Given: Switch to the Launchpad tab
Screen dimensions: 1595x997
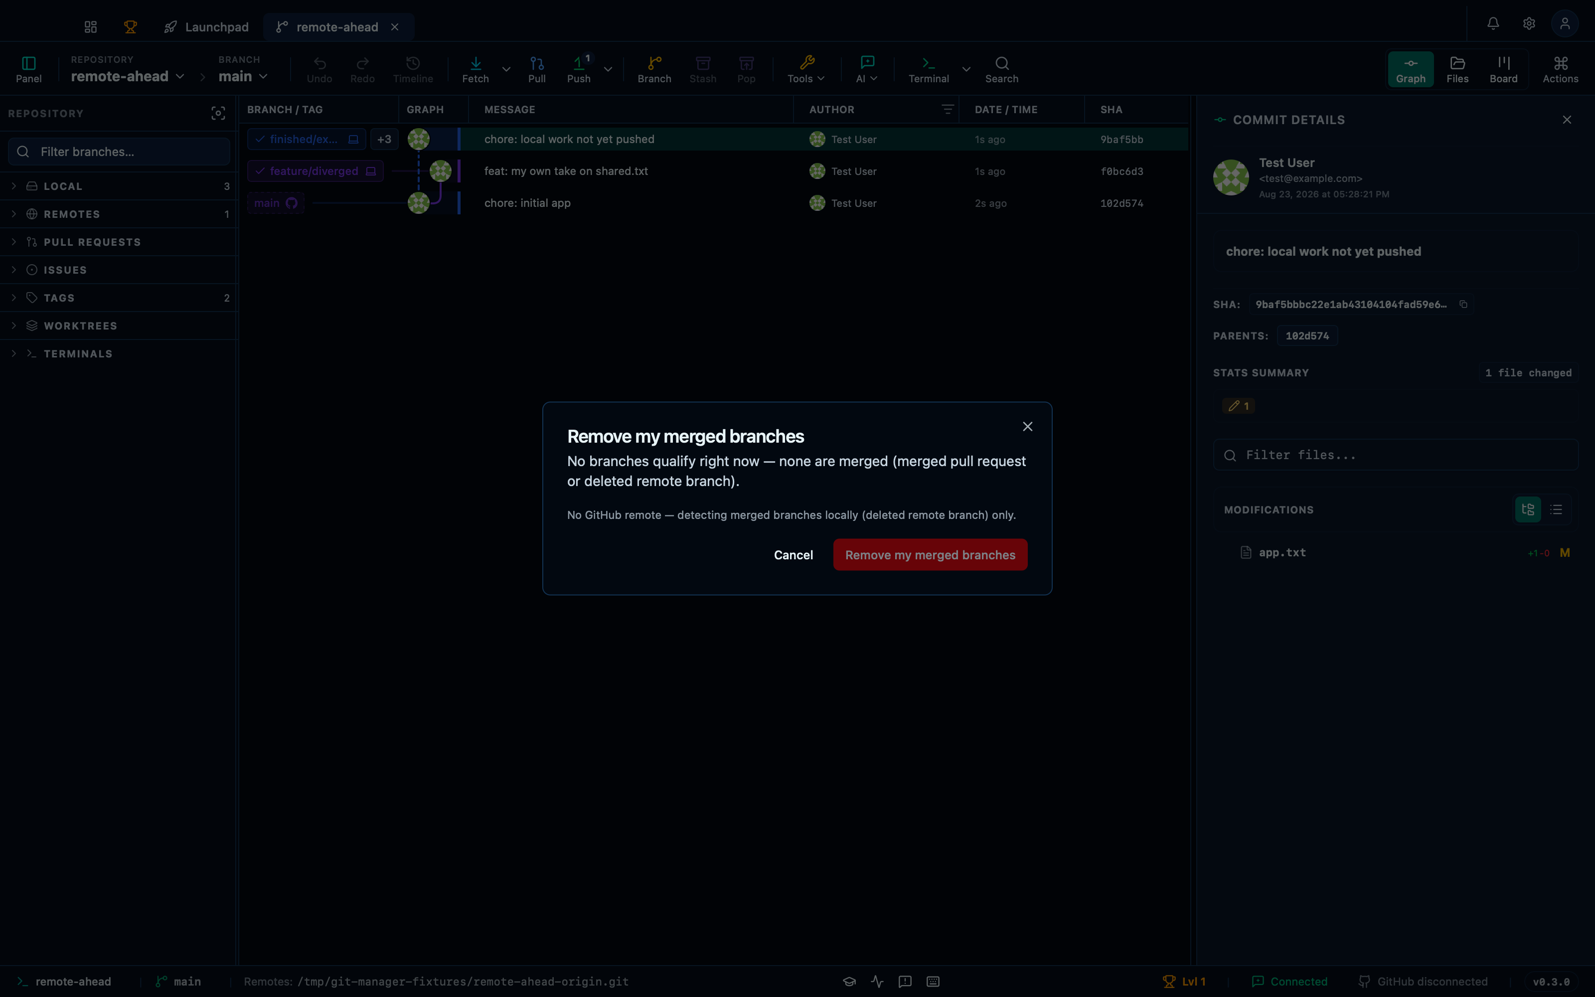Looking at the screenshot, I should coord(207,27).
